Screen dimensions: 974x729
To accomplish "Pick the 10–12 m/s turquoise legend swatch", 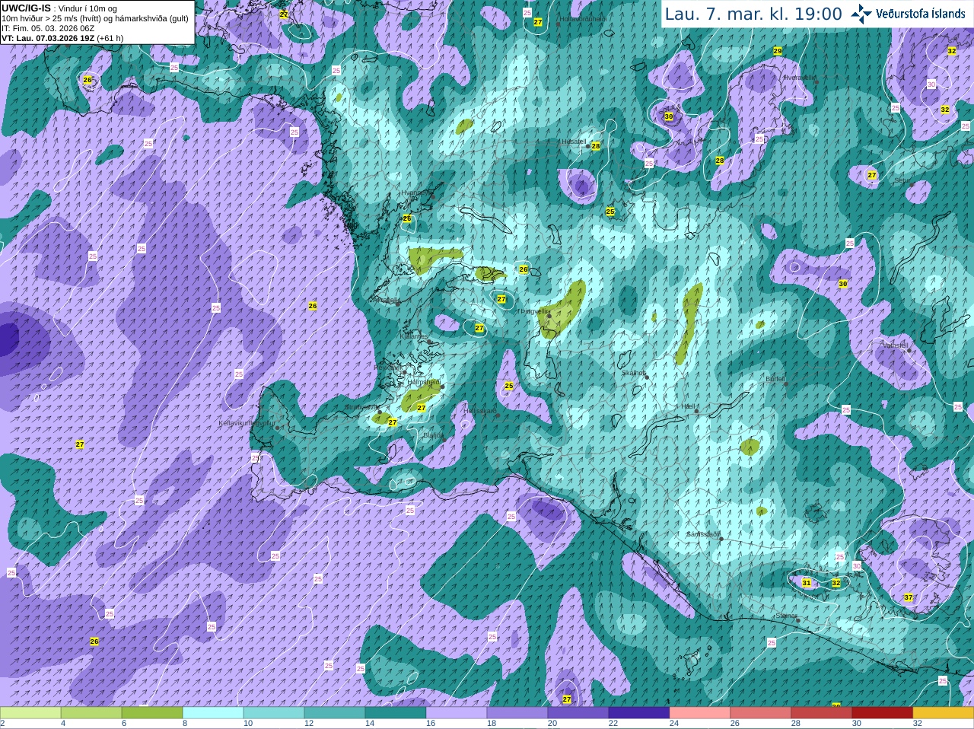I will (x=274, y=713).
